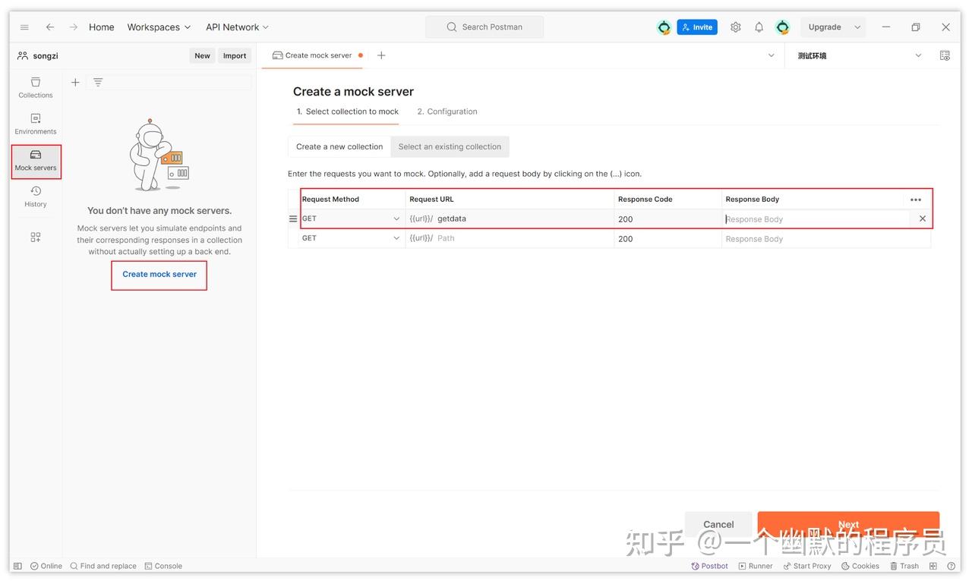Toggle the Online status indicator
Screen dimensions: 972x581
pyautogui.click(x=46, y=565)
